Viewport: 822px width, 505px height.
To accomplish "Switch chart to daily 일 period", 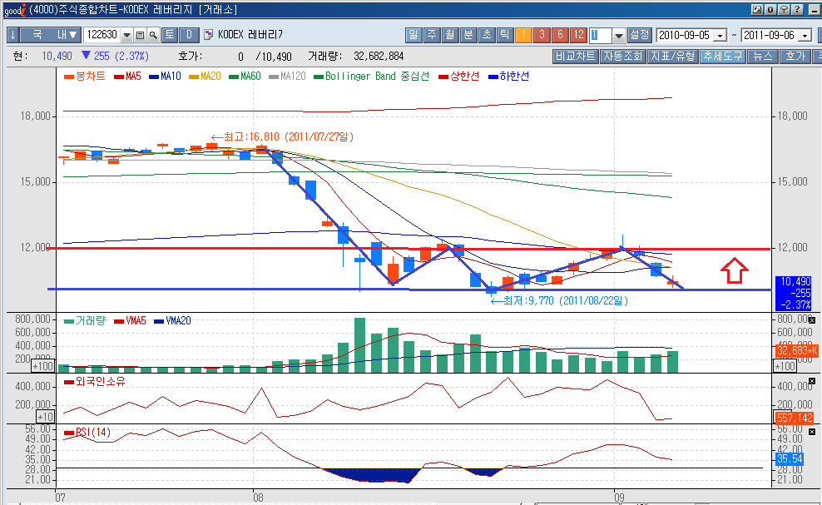I will pos(413,35).
